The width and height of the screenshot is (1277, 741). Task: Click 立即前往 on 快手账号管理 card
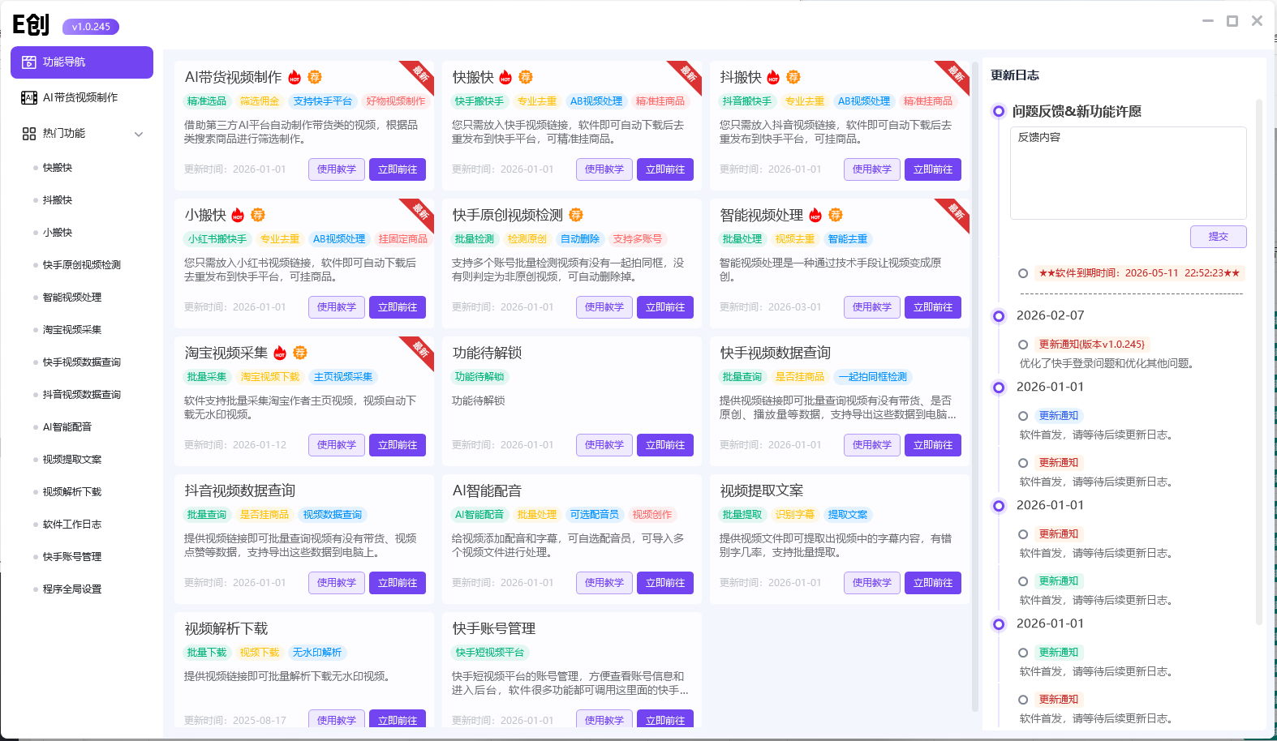(x=665, y=719)
